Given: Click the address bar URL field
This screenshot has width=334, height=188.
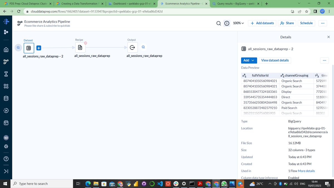Looking at the screenshot, I should pyautogui.click(x=156, y=11).
